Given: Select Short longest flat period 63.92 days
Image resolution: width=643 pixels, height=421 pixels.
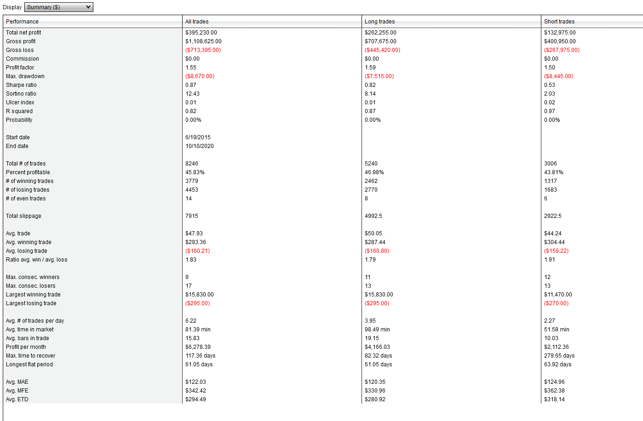Looking at the screenshot, I should (558, 364).
